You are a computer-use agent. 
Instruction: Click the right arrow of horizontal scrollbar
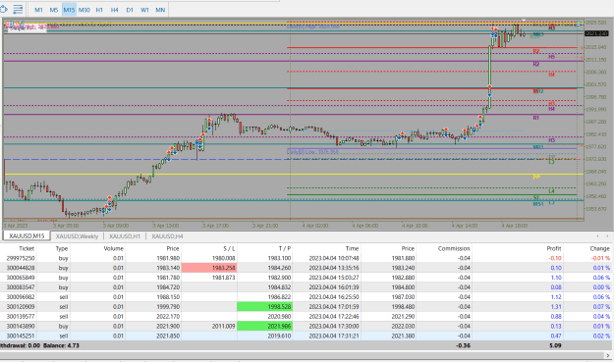[608, 355]
